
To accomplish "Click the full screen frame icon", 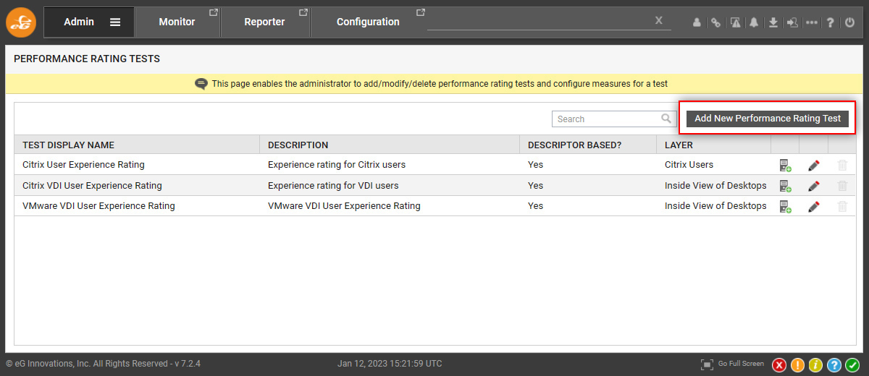I will coord(707,364).
